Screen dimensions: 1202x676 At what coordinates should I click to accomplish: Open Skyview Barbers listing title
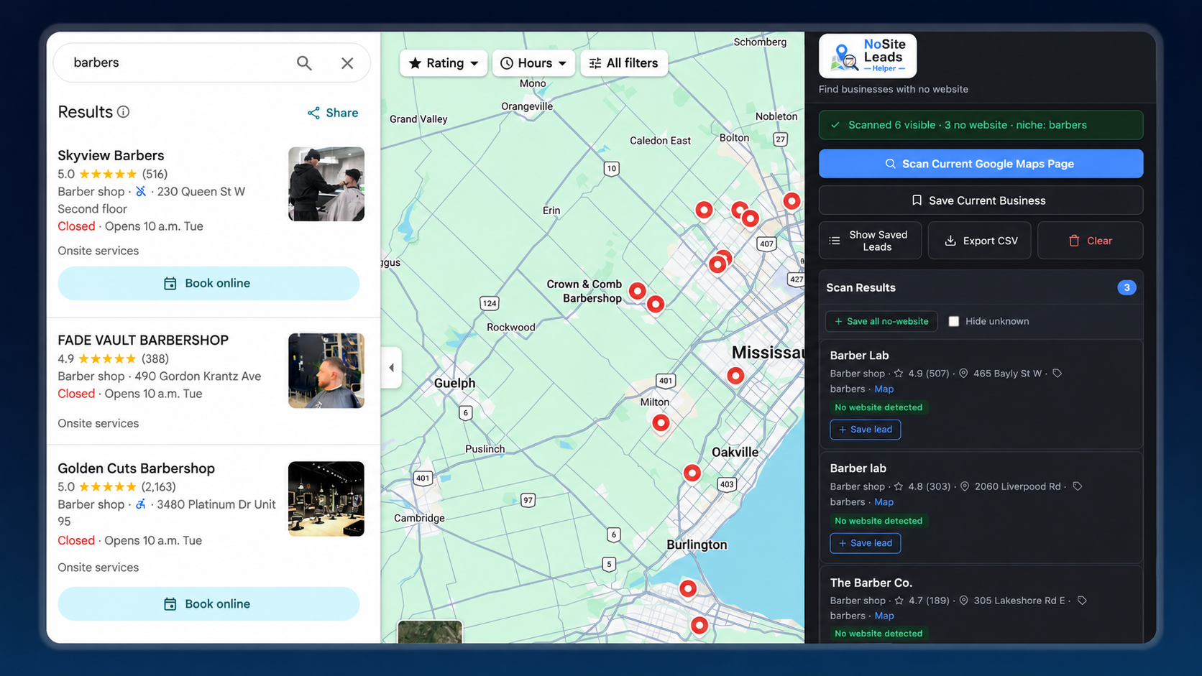[x=111, y=155]
